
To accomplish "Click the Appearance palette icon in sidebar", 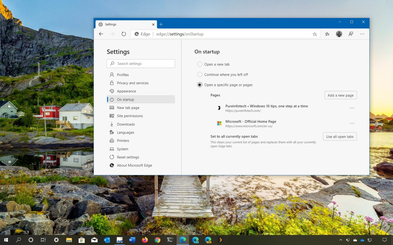I will click(x=112, y=91).
